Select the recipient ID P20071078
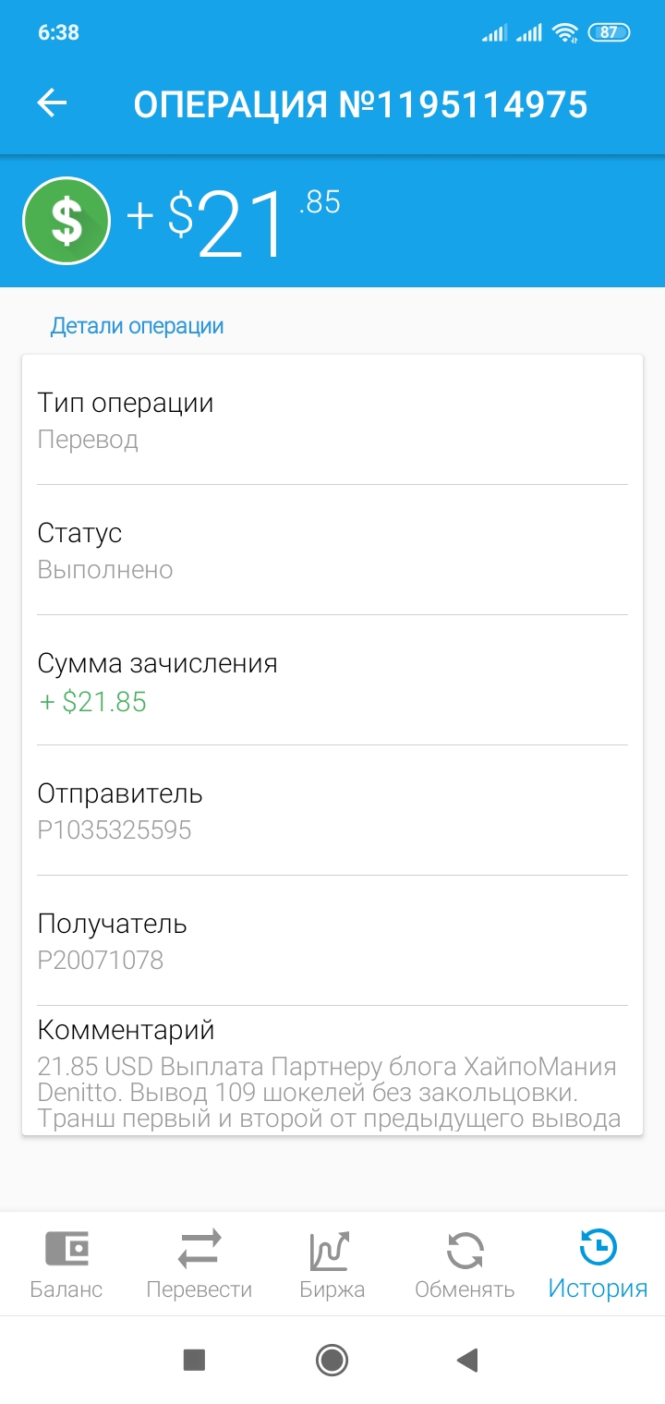The image size is (665, 1404). [x=101, y=960]
